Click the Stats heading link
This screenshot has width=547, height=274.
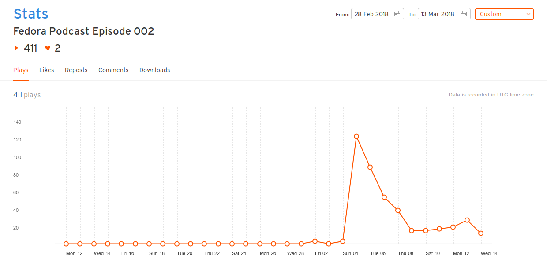[31, 14]
